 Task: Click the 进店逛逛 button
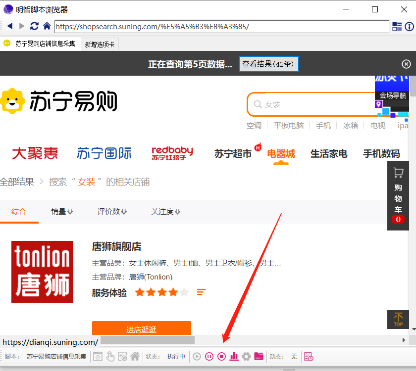(142, 328)
